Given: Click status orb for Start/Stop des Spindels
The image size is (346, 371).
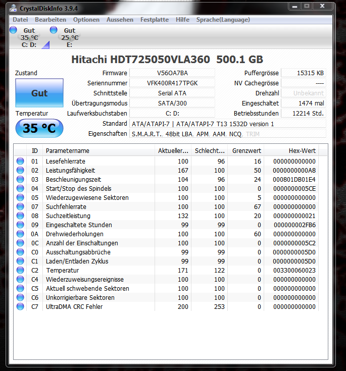Looking at the screenshot, I should coord(20,188).
